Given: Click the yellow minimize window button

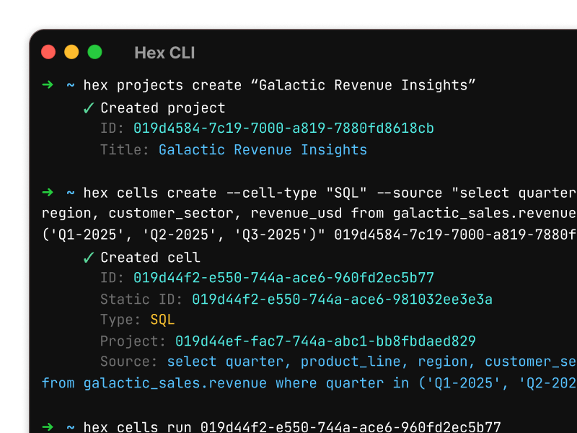Looking at the screenshot, I should pos(71,52).
